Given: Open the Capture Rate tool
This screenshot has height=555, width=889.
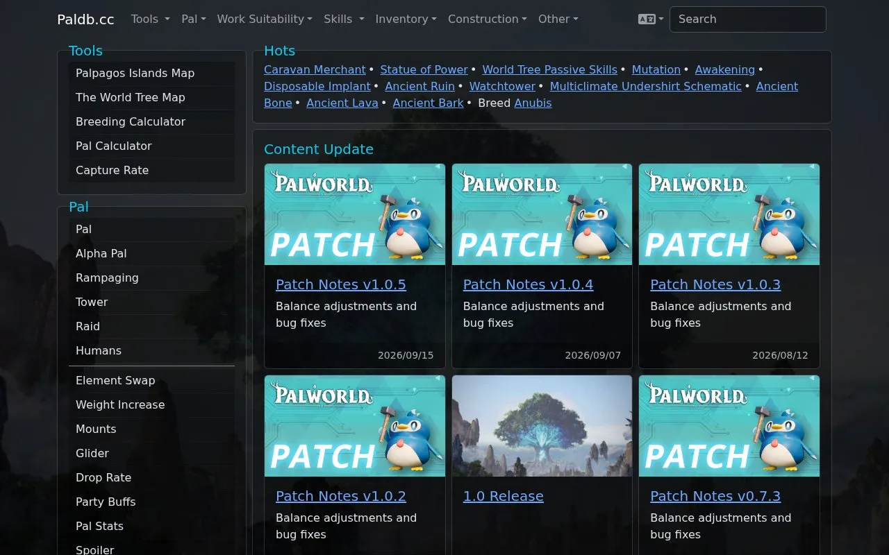Looking at the screenshot, I should tap(151, 171).
